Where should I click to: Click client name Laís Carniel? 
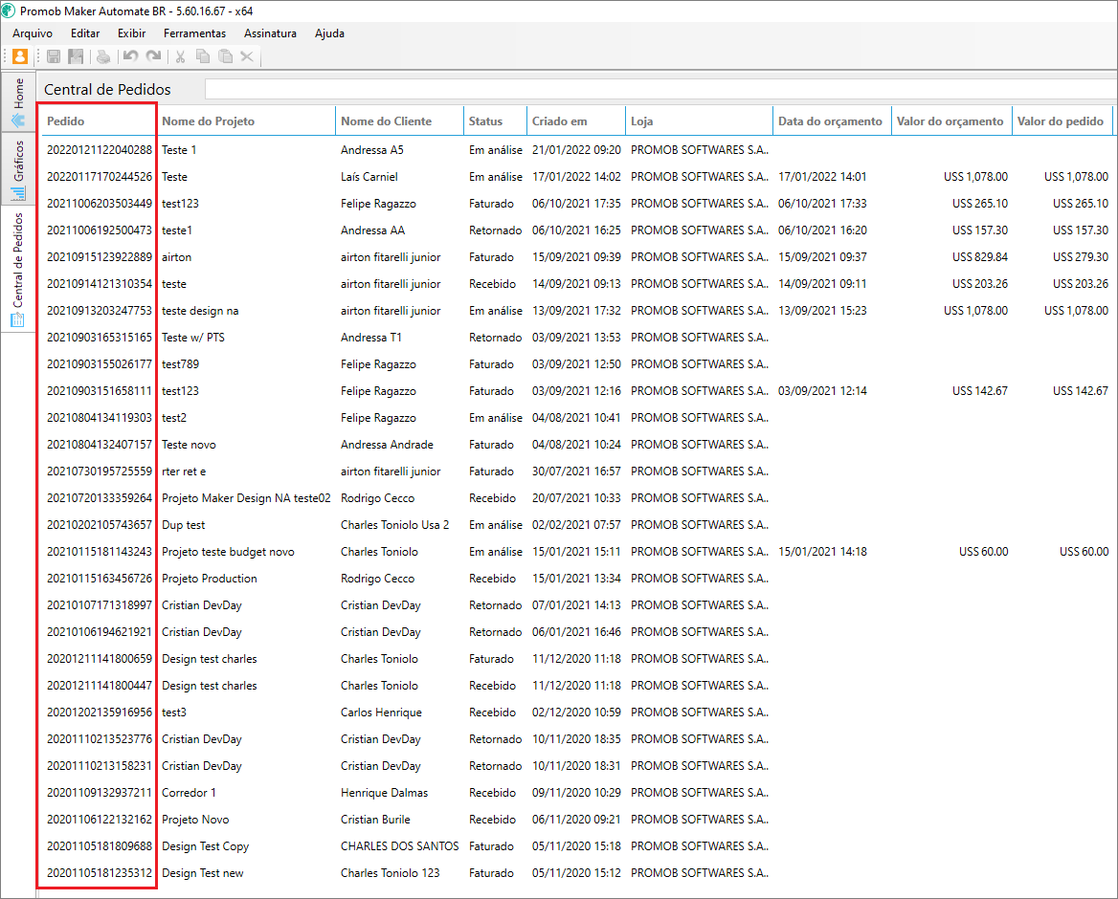click(369, 177)
